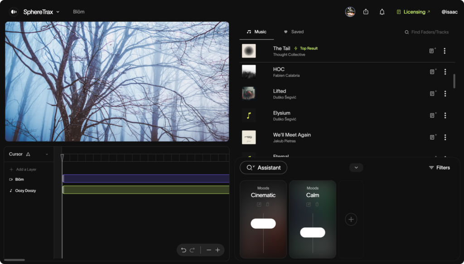Click the track list scrollbar
Viewport: 464px width, 264px height.
pyautogui.click(x=454, y=81)
